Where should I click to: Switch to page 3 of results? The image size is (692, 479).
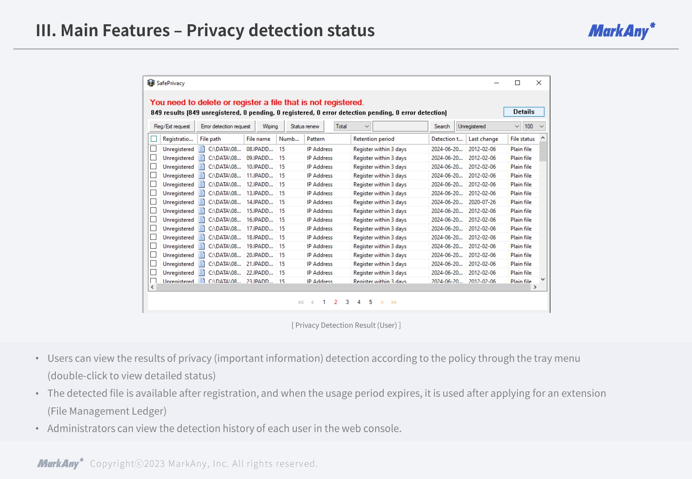[x=347, y=302]
